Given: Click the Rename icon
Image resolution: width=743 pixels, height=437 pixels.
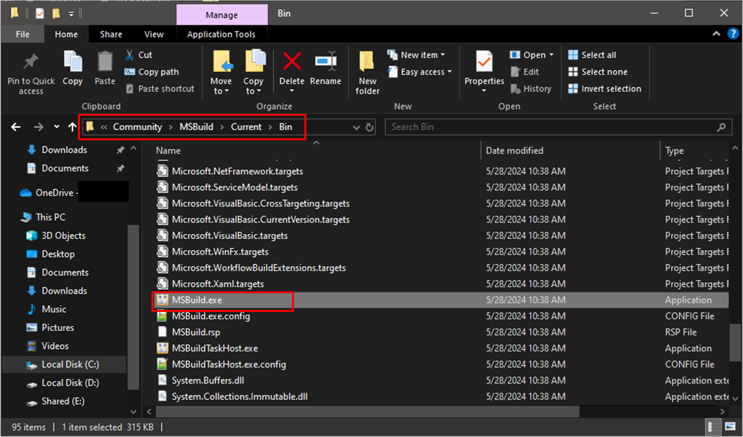Looking at the screenshot, I should pos(325,62).
